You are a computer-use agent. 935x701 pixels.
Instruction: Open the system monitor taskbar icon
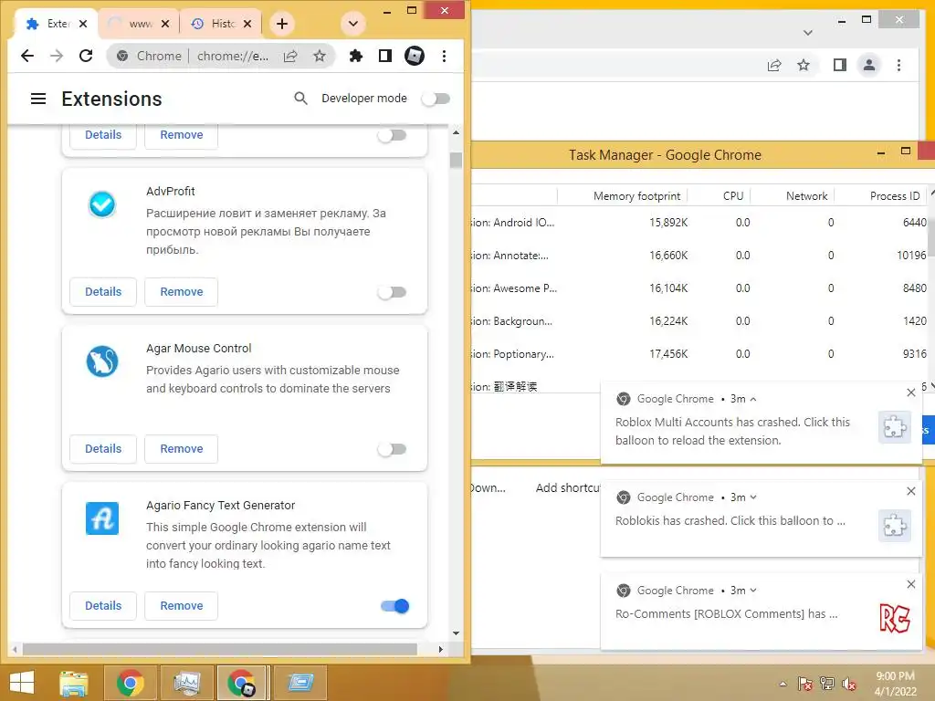186,683
